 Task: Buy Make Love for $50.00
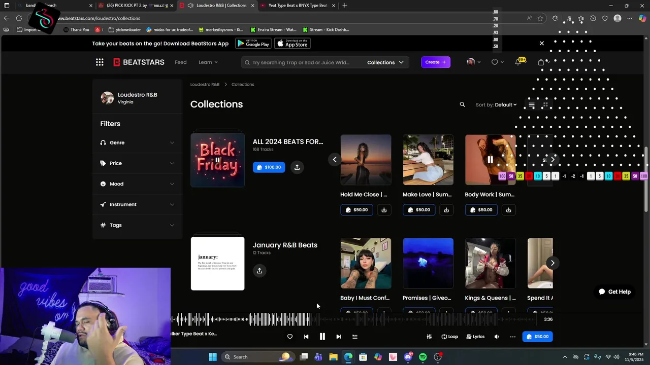click(x=419, y=210)
